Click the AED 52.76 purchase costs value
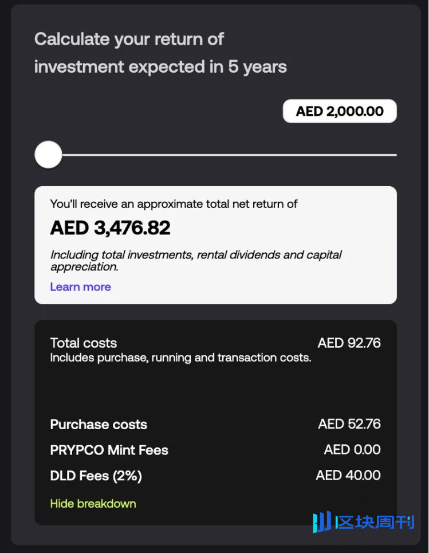 tap(349, 424)
